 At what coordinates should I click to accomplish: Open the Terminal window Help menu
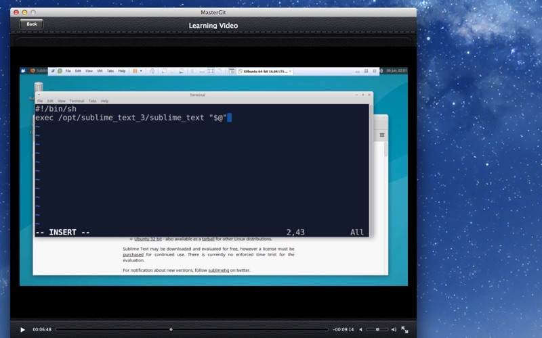[x=105, y=101]
